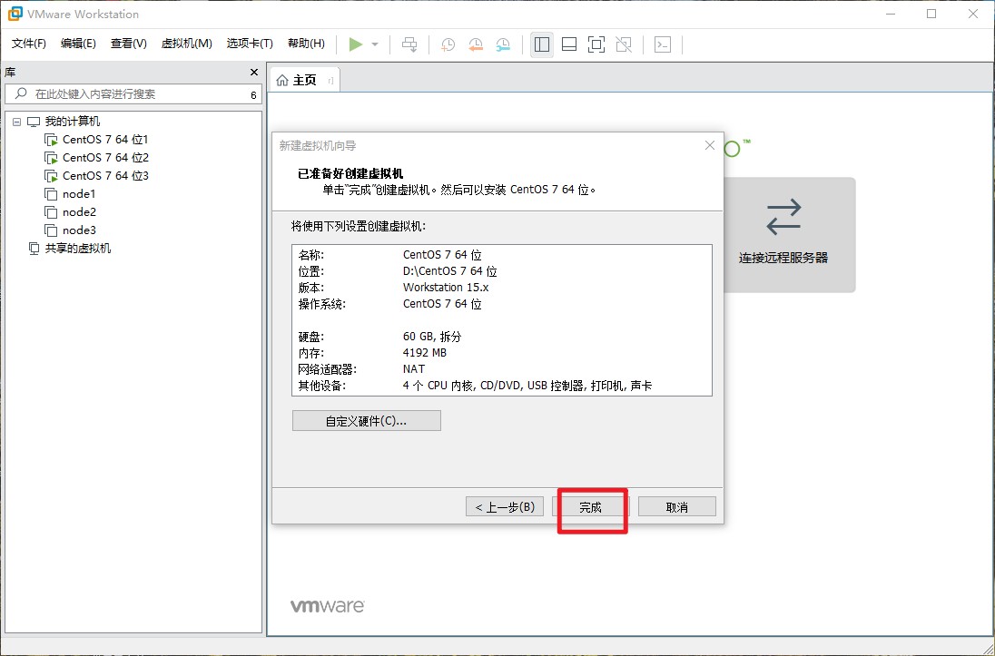
Task: Click the 60 GB, 拆分 disk value
Action: click(x=432, y=337)
